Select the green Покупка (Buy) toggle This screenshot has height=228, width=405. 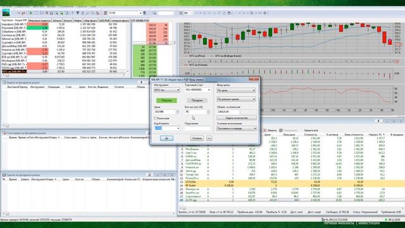pos(166,100)
